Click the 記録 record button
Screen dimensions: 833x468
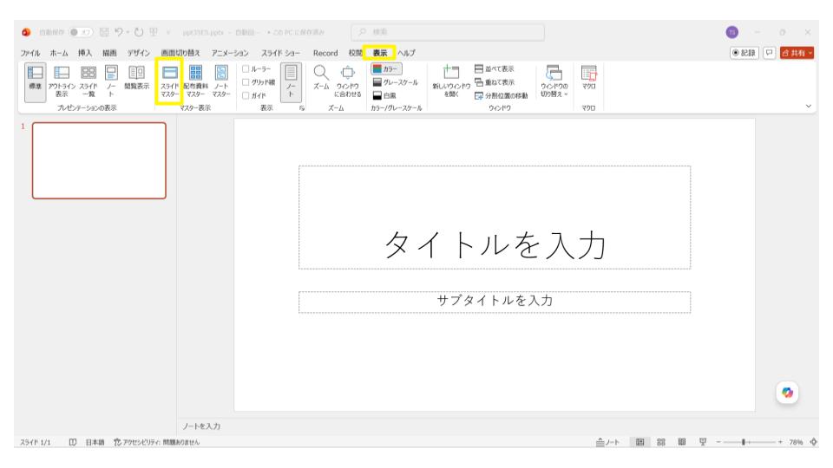(x=744, y=53)
